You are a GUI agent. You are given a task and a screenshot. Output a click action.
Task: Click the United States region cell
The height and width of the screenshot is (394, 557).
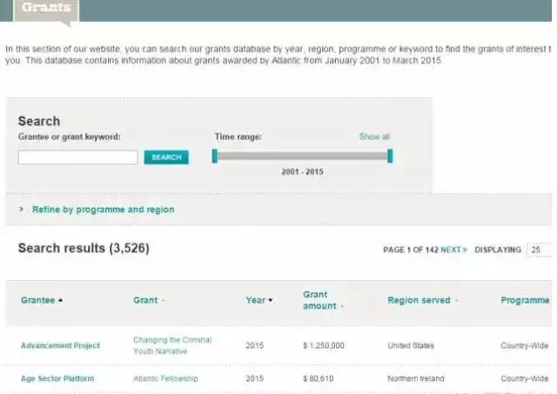click(x=411, y=345)
